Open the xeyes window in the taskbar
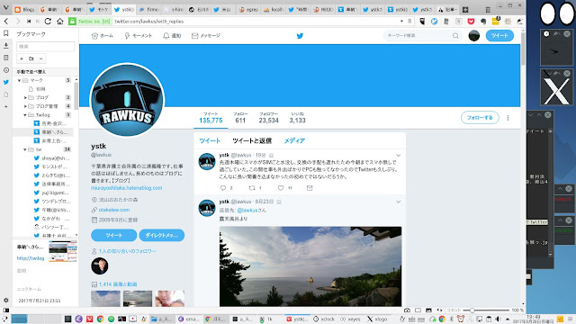 350,319
